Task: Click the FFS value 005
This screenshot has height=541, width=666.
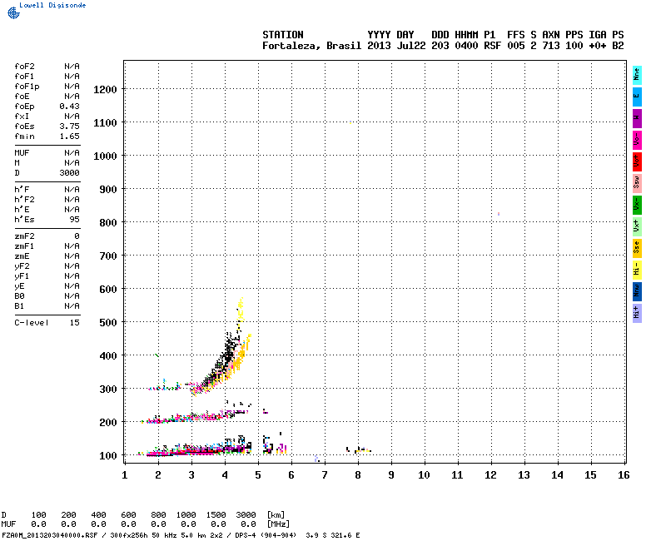Action: tap(516, 46)
